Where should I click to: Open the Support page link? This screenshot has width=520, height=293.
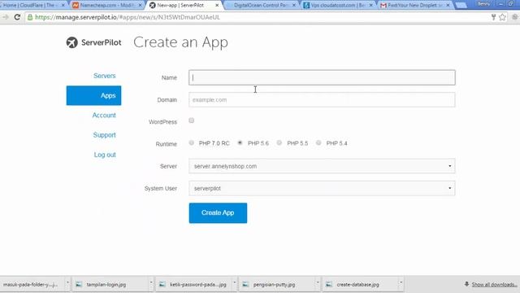click(x=105, y=135)
